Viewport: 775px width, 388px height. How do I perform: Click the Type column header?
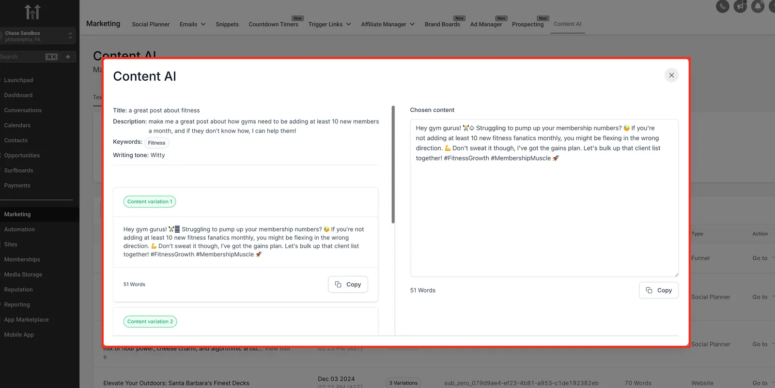pyautogui.click(x=697, y=234)
